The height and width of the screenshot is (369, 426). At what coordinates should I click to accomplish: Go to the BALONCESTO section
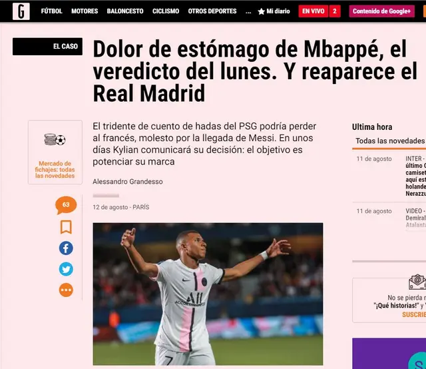click(125, 11)
